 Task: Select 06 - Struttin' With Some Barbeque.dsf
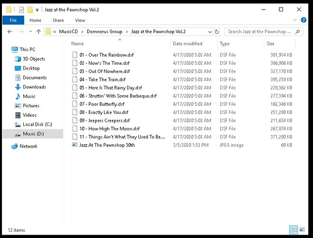(x=118, y=96)
